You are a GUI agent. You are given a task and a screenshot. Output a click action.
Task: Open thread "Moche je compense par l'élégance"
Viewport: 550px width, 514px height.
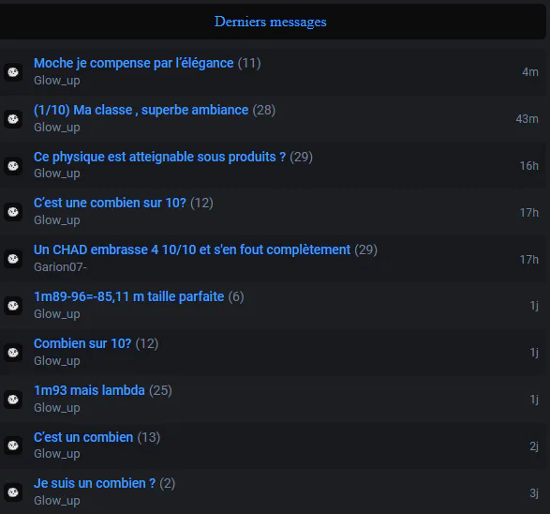pos(134,63)
